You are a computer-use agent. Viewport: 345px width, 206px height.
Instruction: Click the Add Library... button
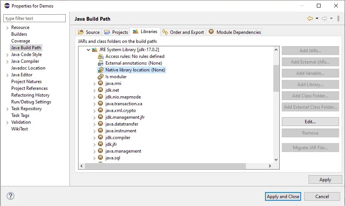310,84
